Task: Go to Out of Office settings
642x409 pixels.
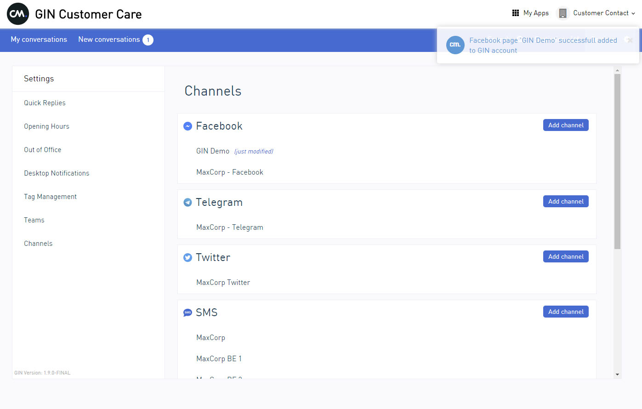Action: click(x=42, y=150)
